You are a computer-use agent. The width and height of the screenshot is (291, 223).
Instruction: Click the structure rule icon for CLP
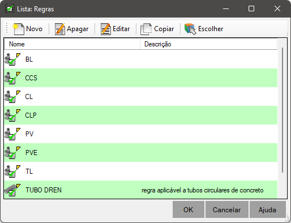point(12,115)
